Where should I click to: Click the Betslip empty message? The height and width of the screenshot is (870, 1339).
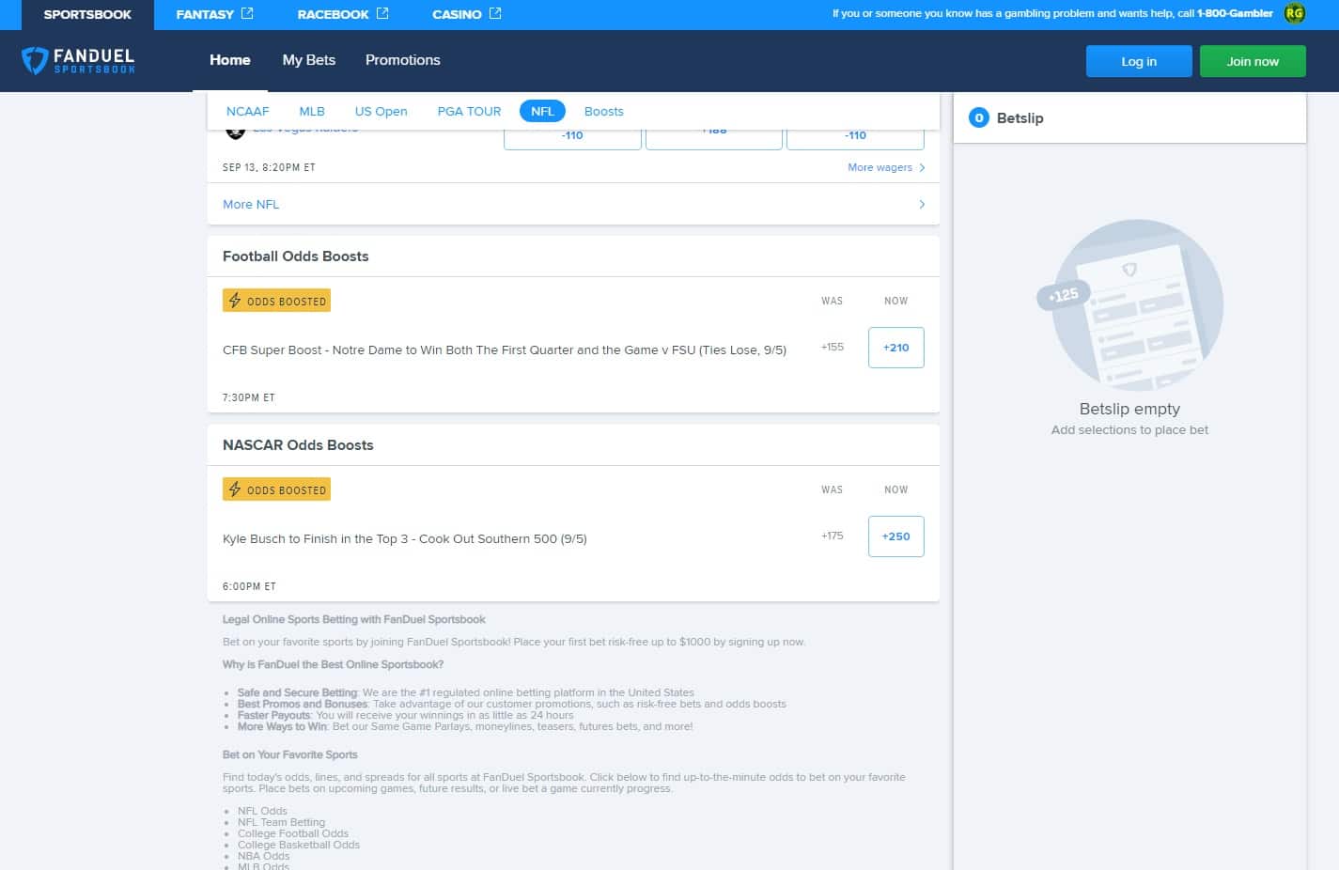click(x=1129, y=409)
